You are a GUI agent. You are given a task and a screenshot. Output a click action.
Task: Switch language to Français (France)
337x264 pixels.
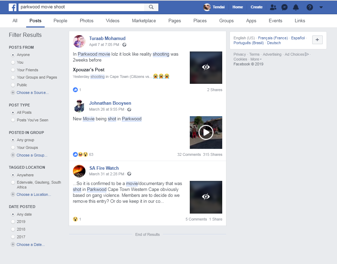tap(273, 38)
